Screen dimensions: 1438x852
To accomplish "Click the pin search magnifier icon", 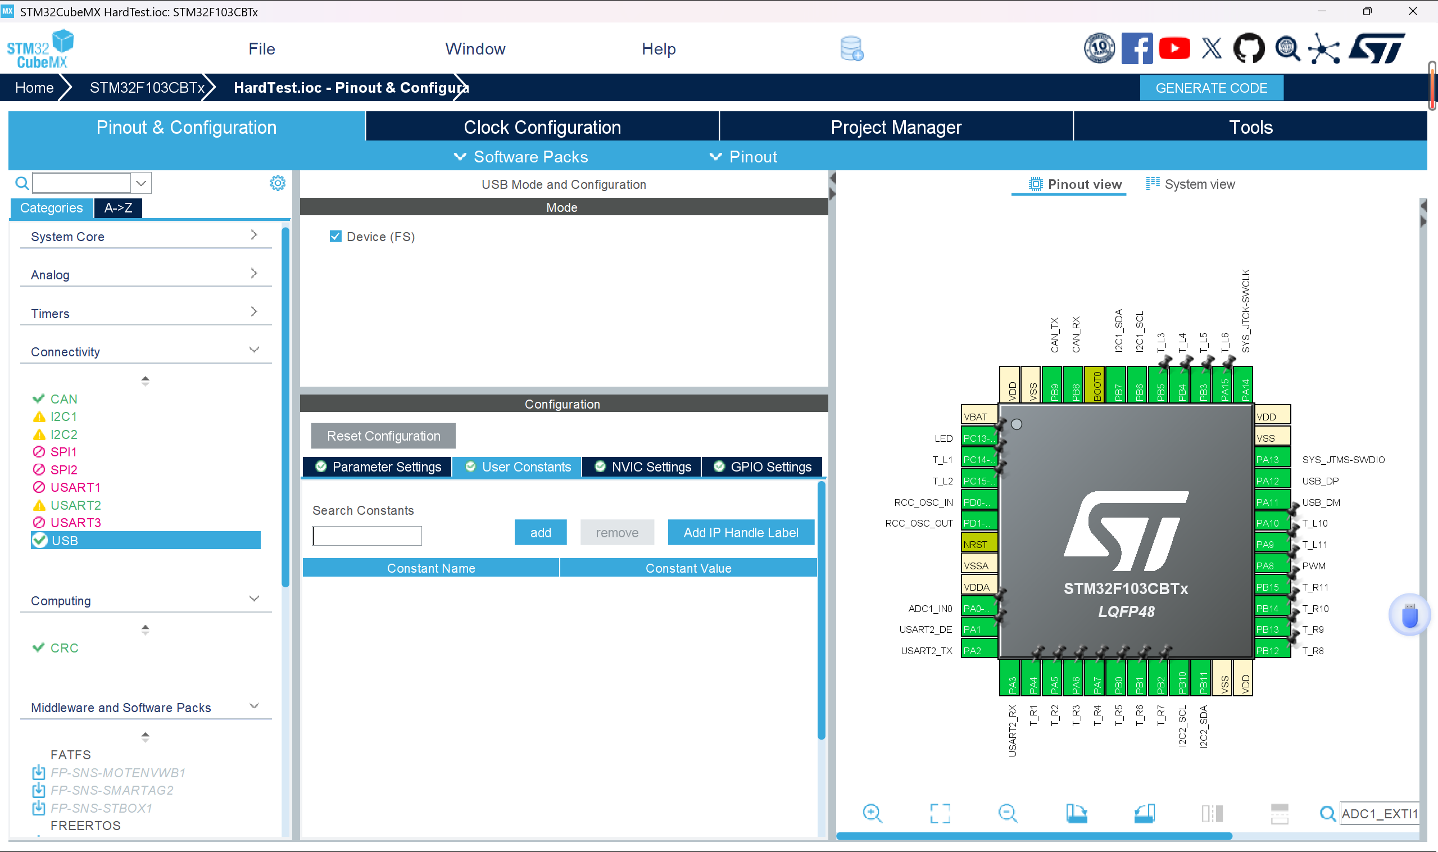I will (1327, 814).
